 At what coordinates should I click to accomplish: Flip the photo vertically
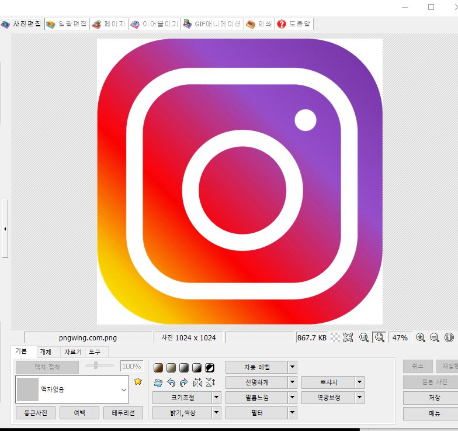[210, 382]
